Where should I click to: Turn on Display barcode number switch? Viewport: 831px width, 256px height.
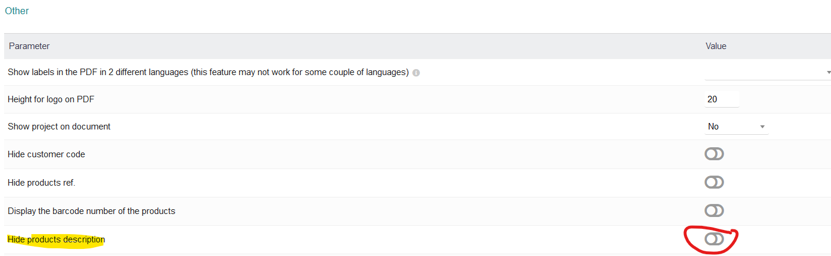tap(714, 210)
